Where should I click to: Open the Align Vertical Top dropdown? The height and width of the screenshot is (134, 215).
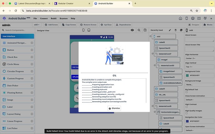tap(199, 67)
